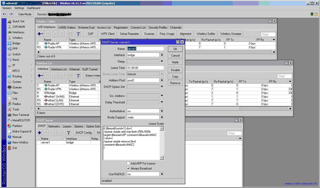This screenshot has height=188, width=320.
Task: Click the Lease Time input field
Action: pos(145,68)
